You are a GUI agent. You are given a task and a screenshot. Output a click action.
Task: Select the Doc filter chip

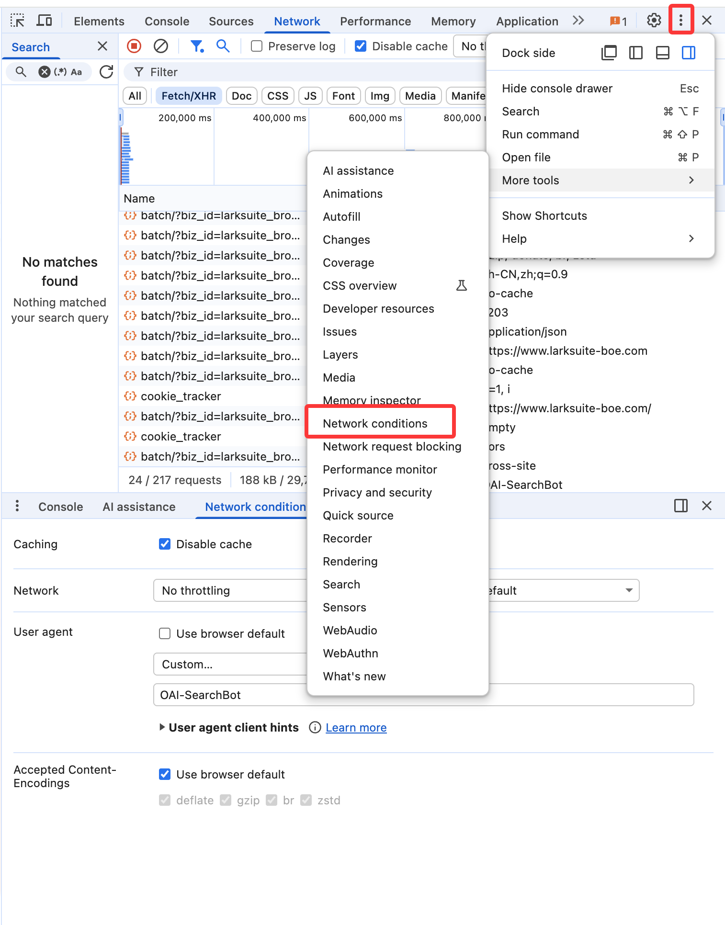(241, 96)
